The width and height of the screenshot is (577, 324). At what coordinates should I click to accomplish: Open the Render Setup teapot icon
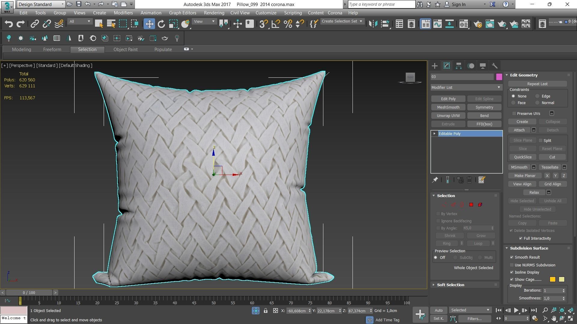pyautogui.click(x=478, y=24)
